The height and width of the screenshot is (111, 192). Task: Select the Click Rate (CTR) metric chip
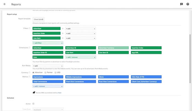(x=146, y=77)
